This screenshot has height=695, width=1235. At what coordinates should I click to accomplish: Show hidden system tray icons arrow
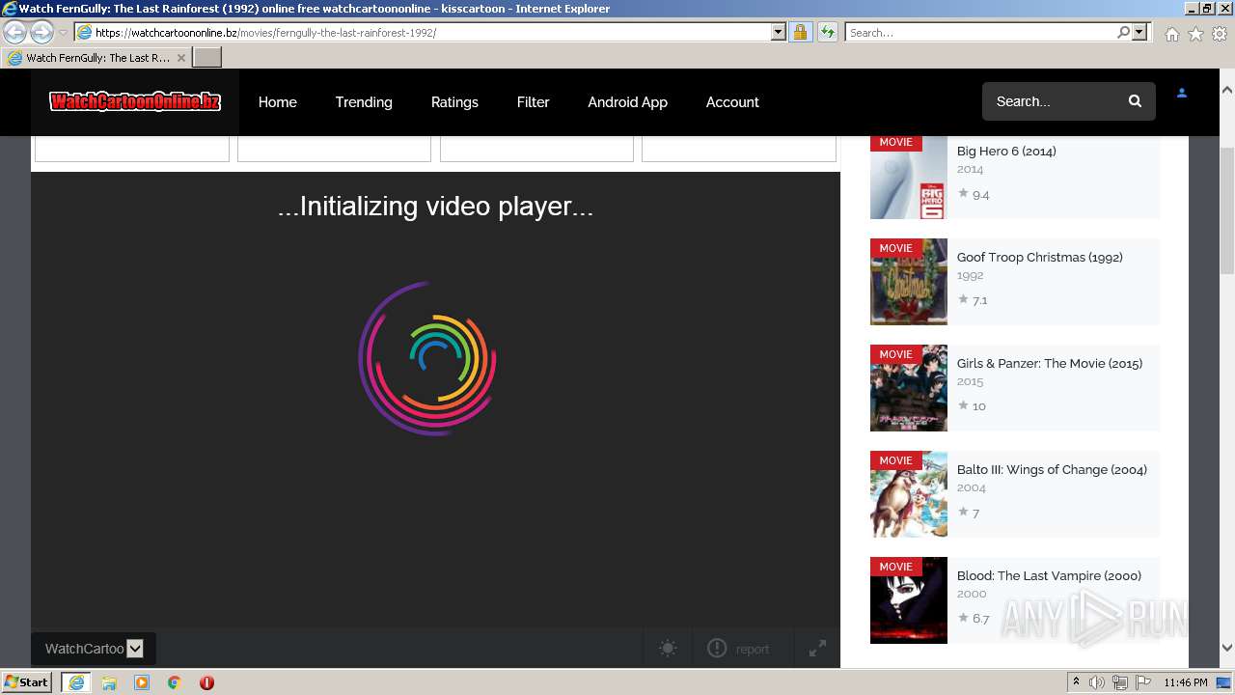click(1076, 682)
